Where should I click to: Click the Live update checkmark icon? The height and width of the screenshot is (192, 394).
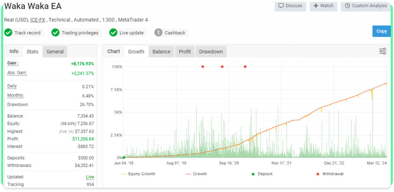[x=113, y=32]
